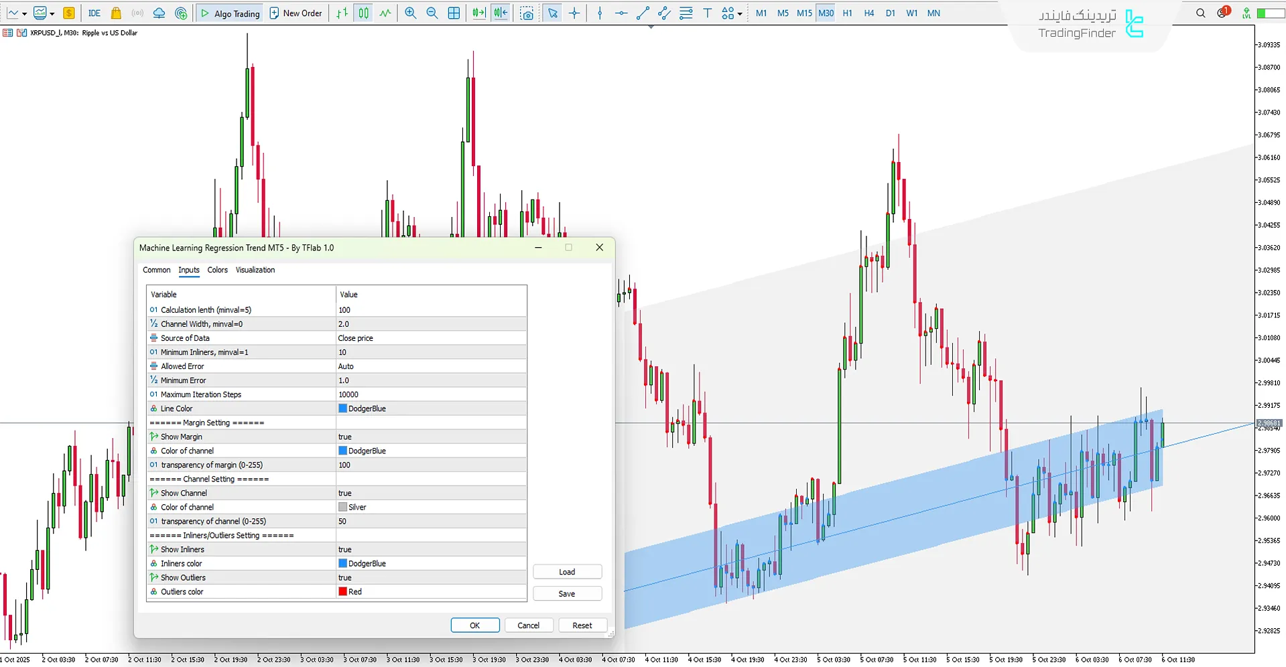1286x667 pixels.
Task: Switch chart to candlestick display
Action: pyautogui.click(x=363, y=13)
